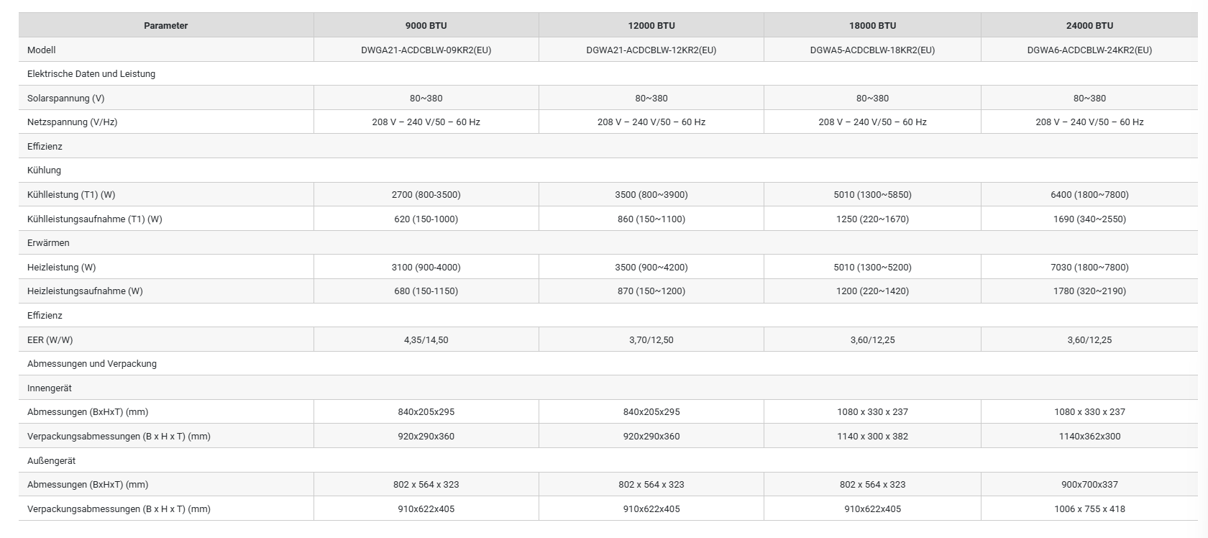Click the Solarspannung (V) row label

(x=65, y=98)
